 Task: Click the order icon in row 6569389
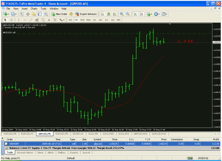tap(6, 144)
